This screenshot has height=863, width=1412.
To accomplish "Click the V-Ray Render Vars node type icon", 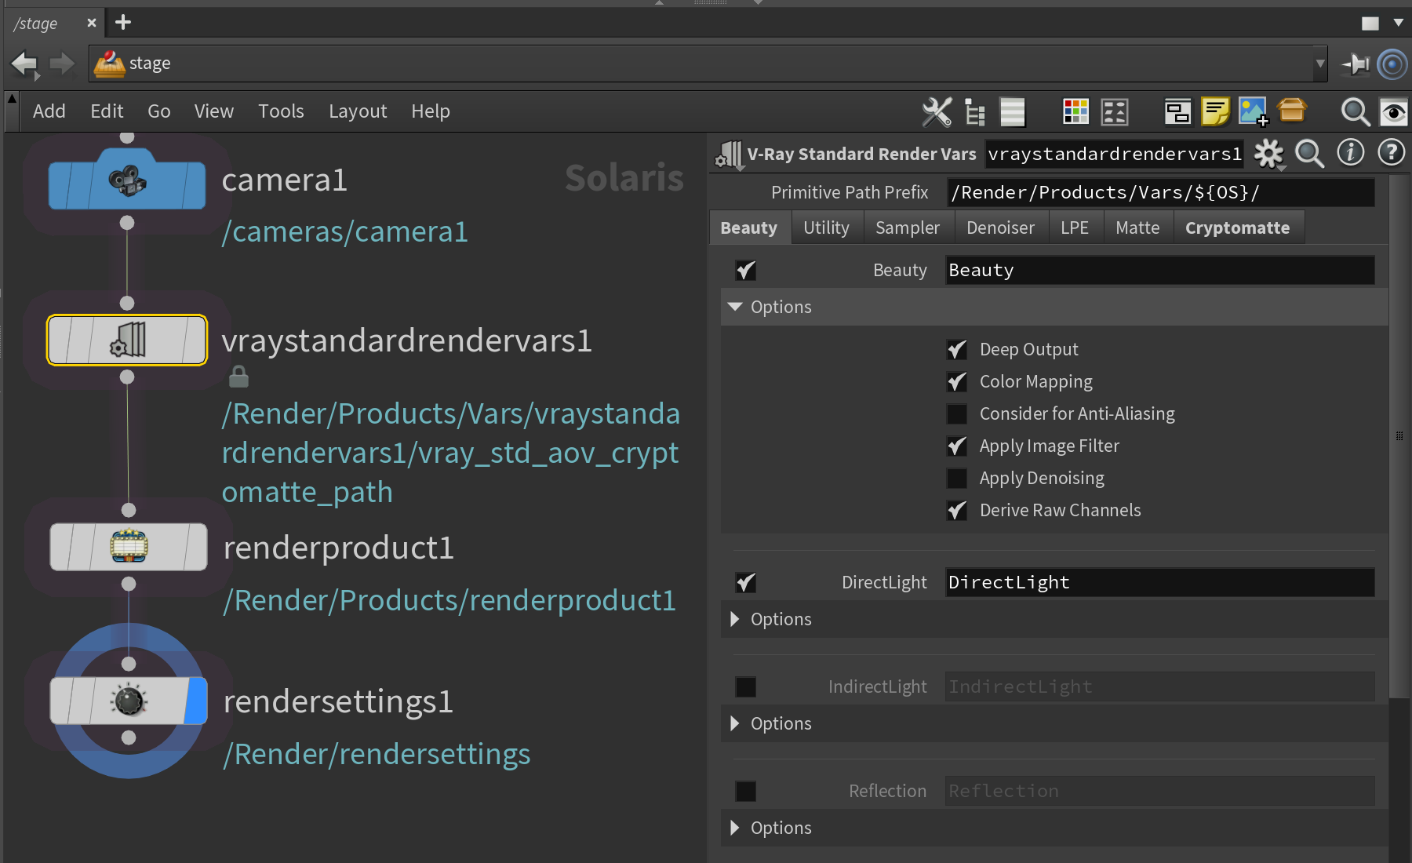I will (x=729, y=155).
